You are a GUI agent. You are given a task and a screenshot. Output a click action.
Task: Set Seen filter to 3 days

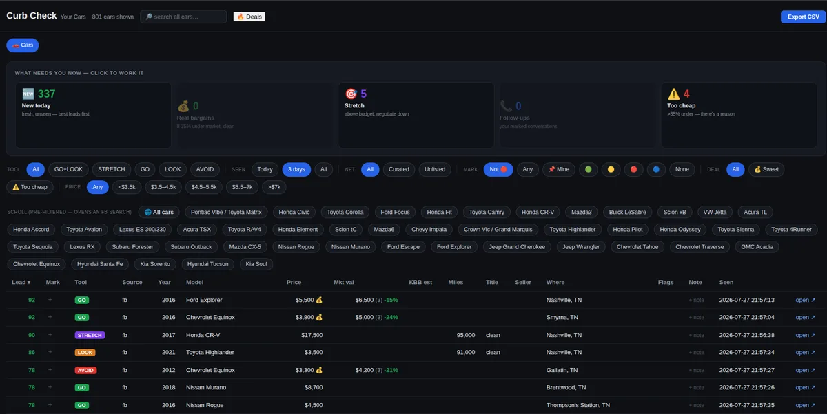[x=296, y=169]
